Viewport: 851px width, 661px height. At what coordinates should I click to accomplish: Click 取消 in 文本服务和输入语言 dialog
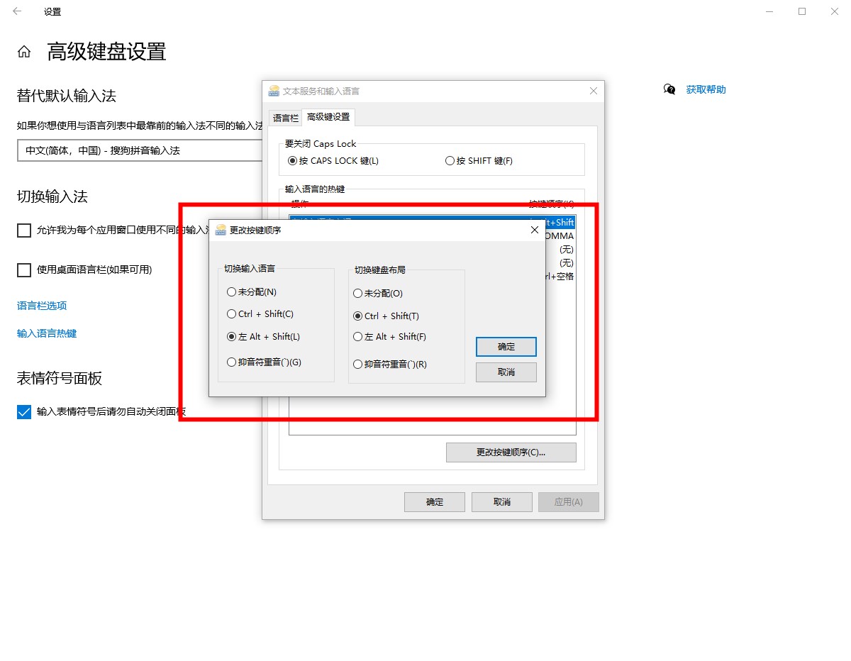pyautogui.click(x=502, y=501)
